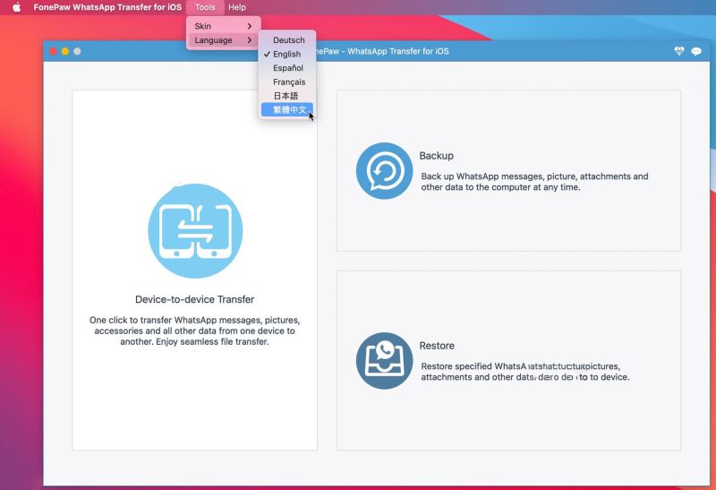This screenshot has width=716, height=490.
Task: Click the Device-to-device Transfer phones icon
Action: [x=195, y=231]
